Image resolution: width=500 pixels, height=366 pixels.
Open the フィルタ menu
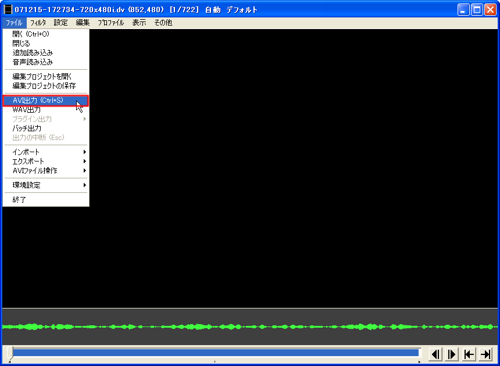click(x=38, y=23)
